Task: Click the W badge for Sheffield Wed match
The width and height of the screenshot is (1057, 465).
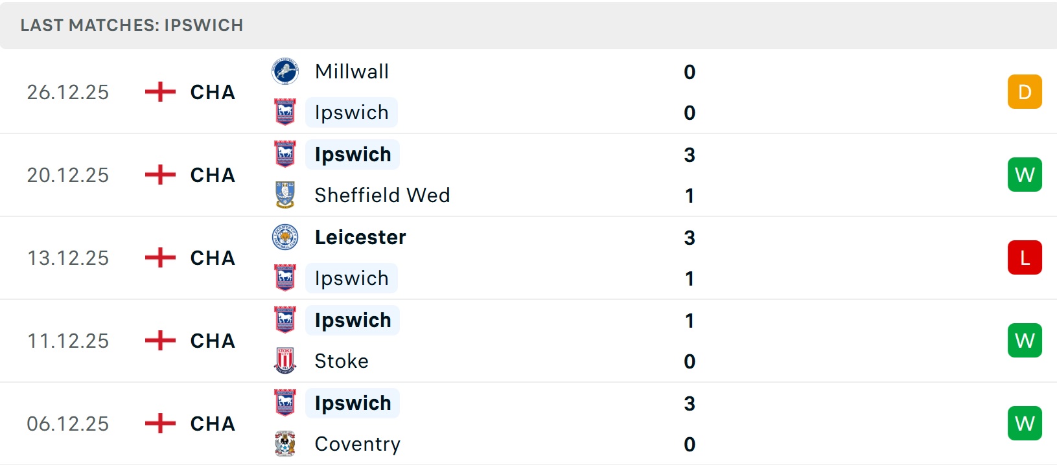Action: click(x=1025, y=175)
